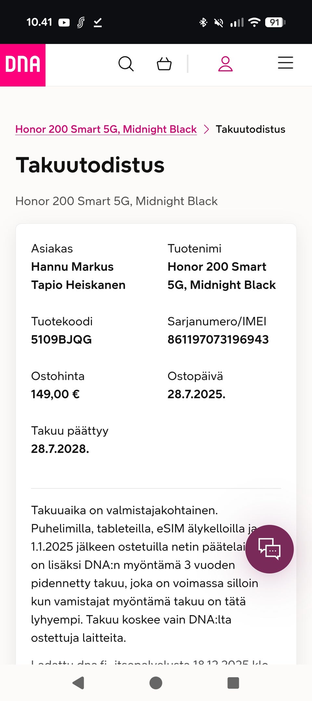The width and height of the screenshot is (312, 701).
Task: Tap the Wi-Fi status icon
Action: click(x=254, y=22)
